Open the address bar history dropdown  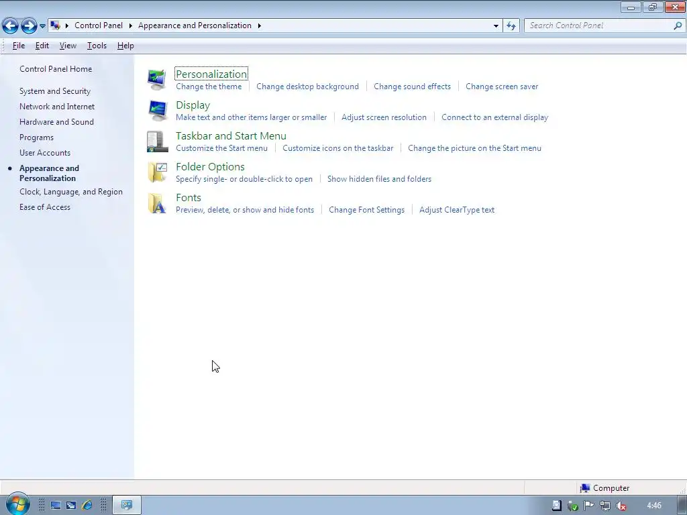point(496,26)
